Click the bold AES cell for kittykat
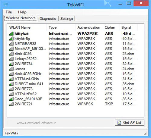 pyautogui.click(x=109, y=34)
